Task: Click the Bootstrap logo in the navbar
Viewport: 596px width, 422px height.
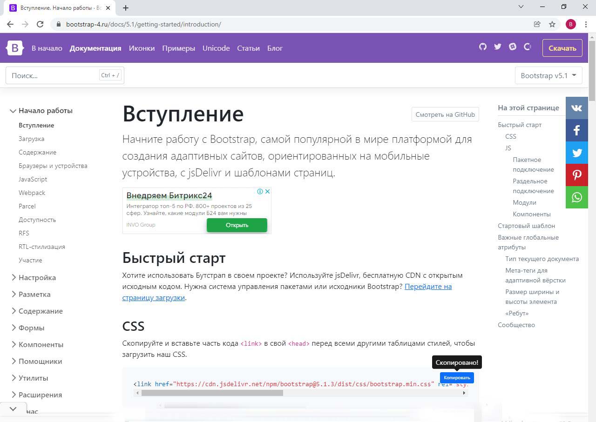Action: [14, 48]
